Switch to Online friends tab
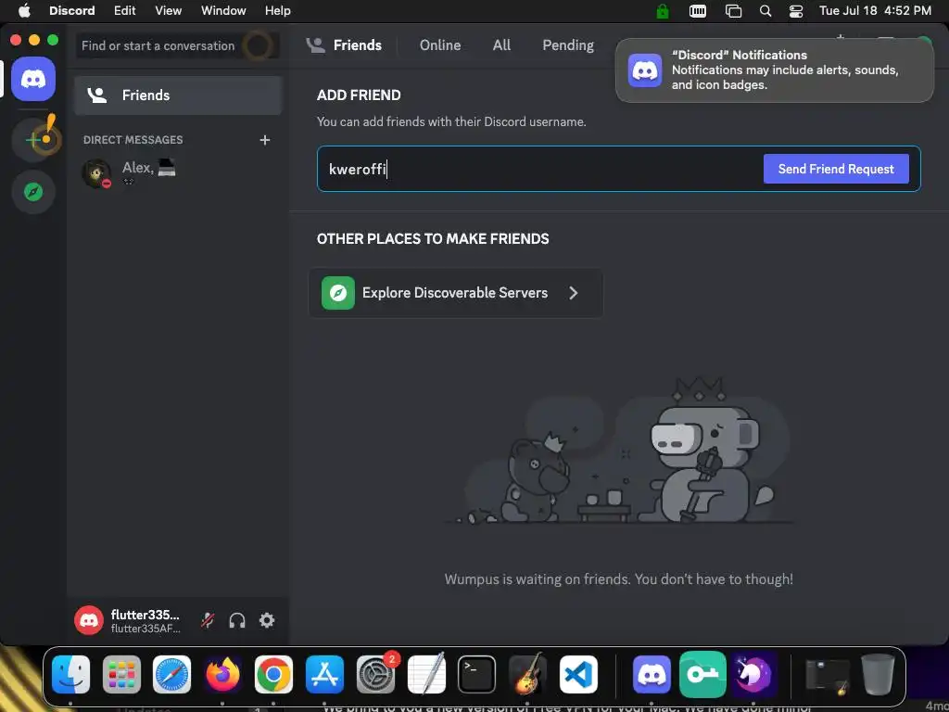 [x=440, y=44]
